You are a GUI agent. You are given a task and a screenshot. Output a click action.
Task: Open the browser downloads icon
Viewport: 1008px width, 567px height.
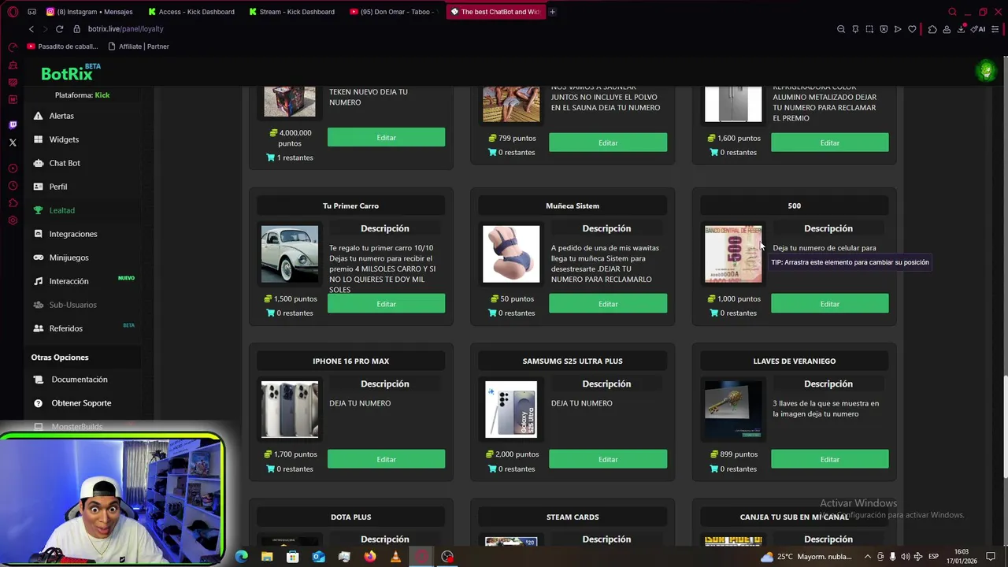coord(961,29)
